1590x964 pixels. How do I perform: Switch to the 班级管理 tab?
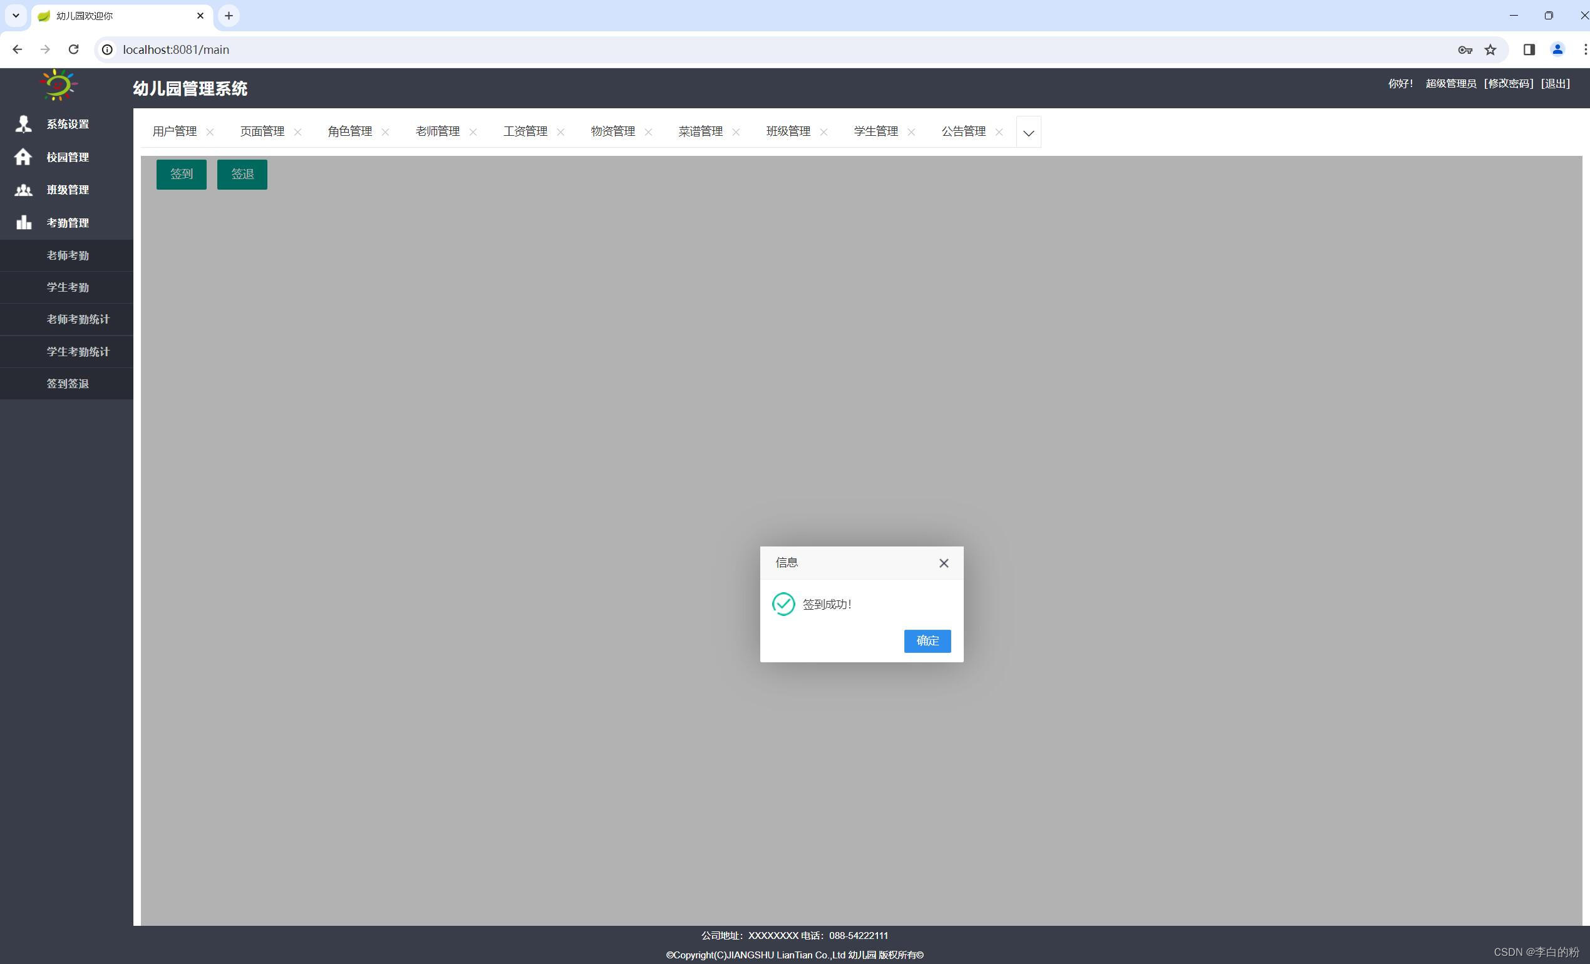tap(788, 131)
